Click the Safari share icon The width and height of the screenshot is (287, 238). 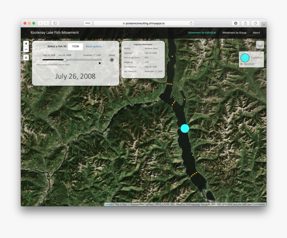pos(245,23)
